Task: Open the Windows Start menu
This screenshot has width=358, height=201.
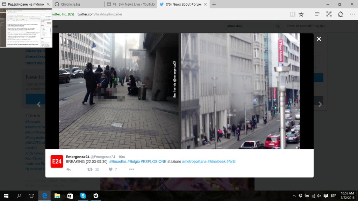Action: click(x=6, y=196)
